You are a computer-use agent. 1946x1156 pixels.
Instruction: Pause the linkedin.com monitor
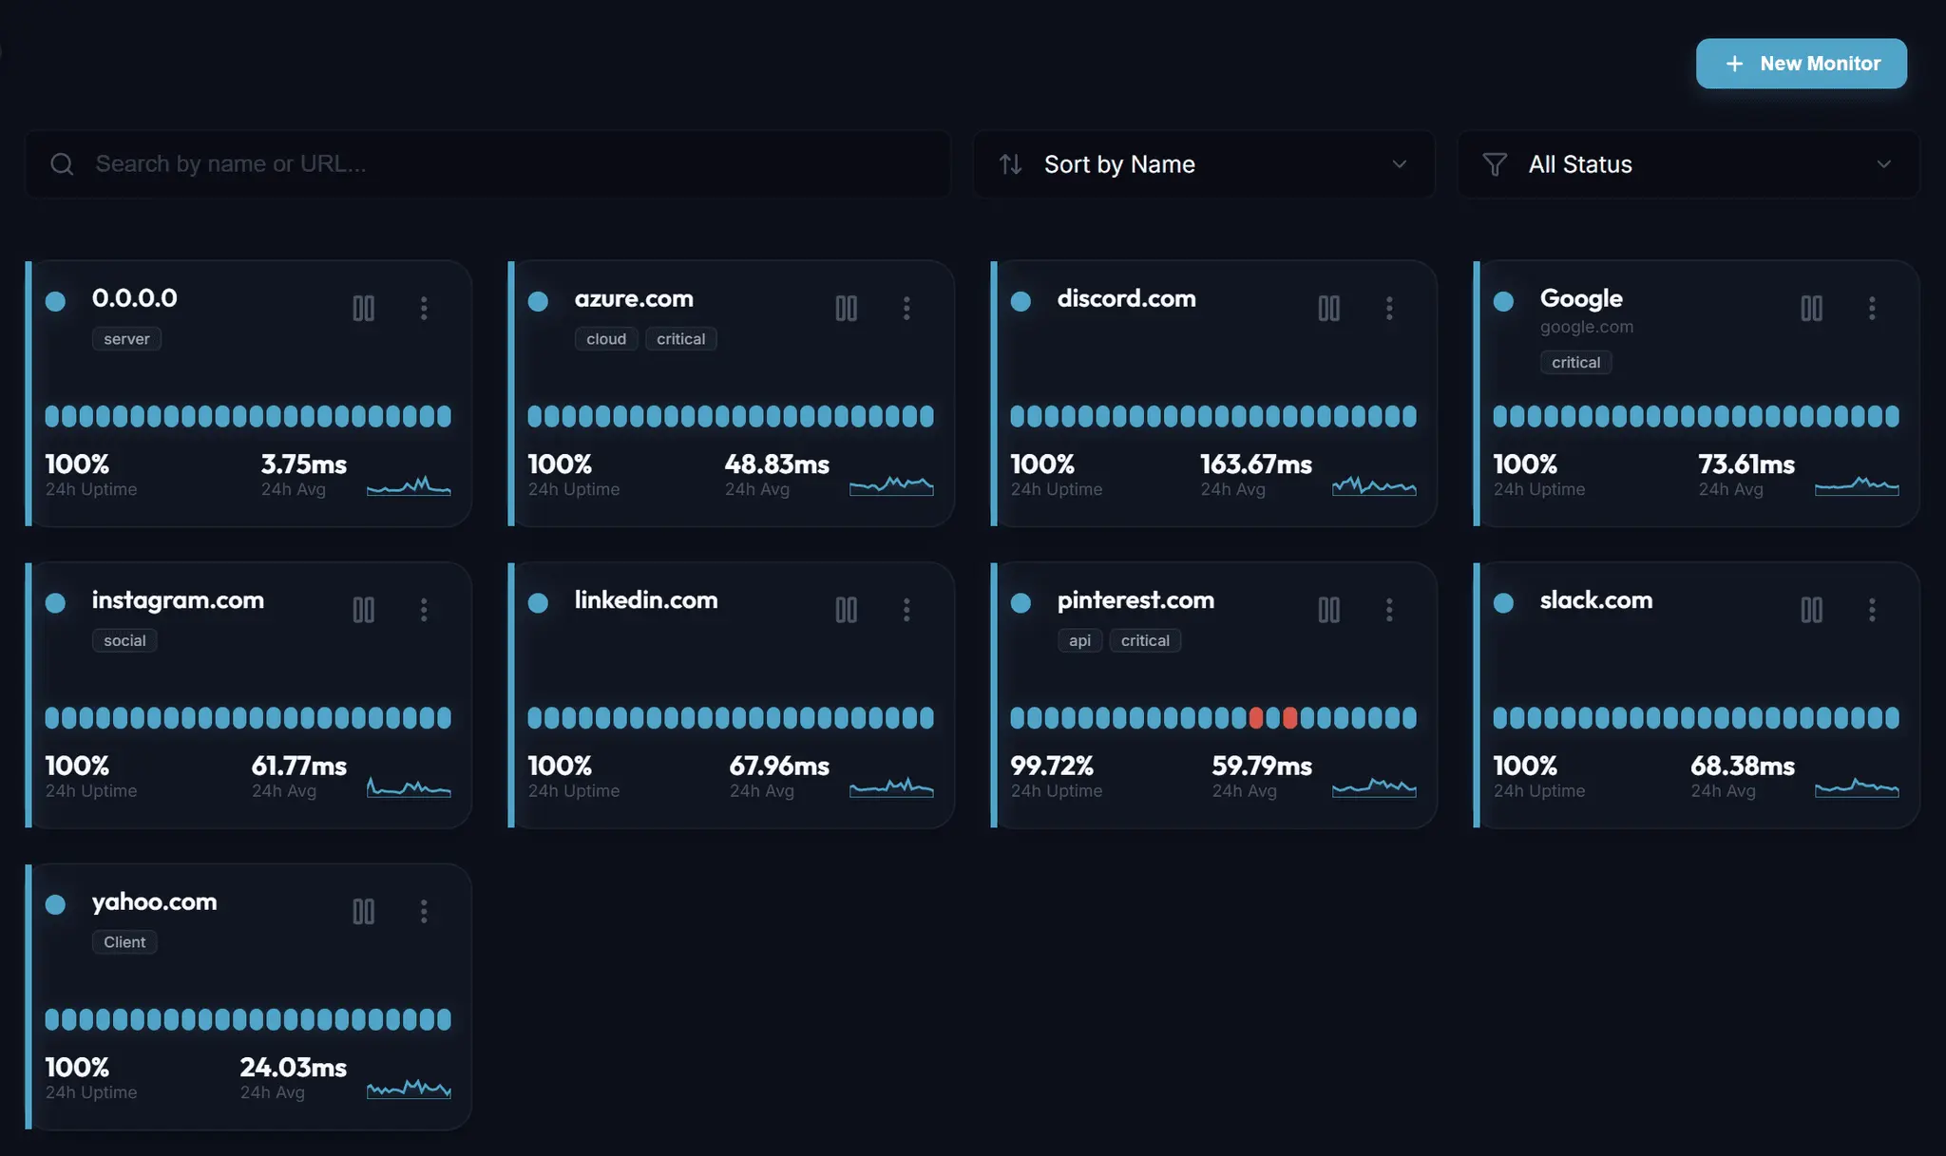click(846, 610)
